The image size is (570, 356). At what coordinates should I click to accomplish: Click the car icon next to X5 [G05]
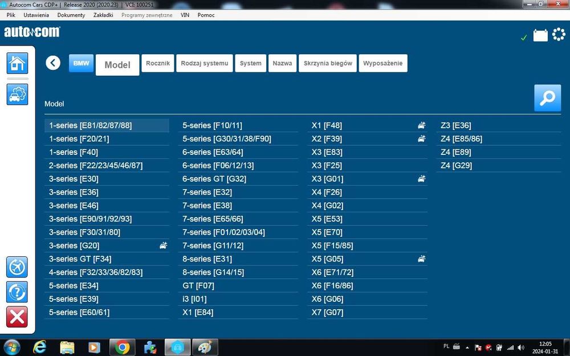(x=421, y=259)
